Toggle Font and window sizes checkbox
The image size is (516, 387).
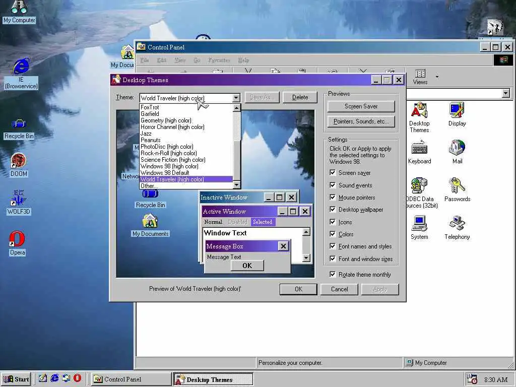[333, 259]
